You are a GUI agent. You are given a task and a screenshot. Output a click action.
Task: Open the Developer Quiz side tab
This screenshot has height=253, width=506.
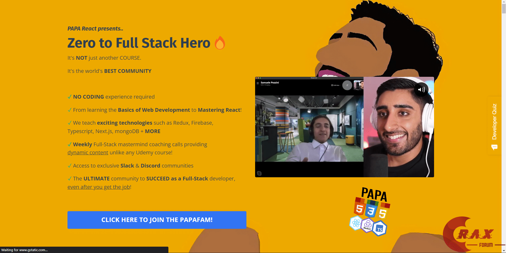click(494, 126)
